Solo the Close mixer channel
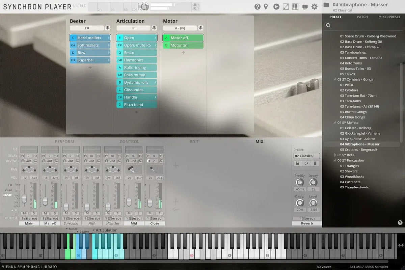This screenshot has height=270, width=405. point(159,213)
